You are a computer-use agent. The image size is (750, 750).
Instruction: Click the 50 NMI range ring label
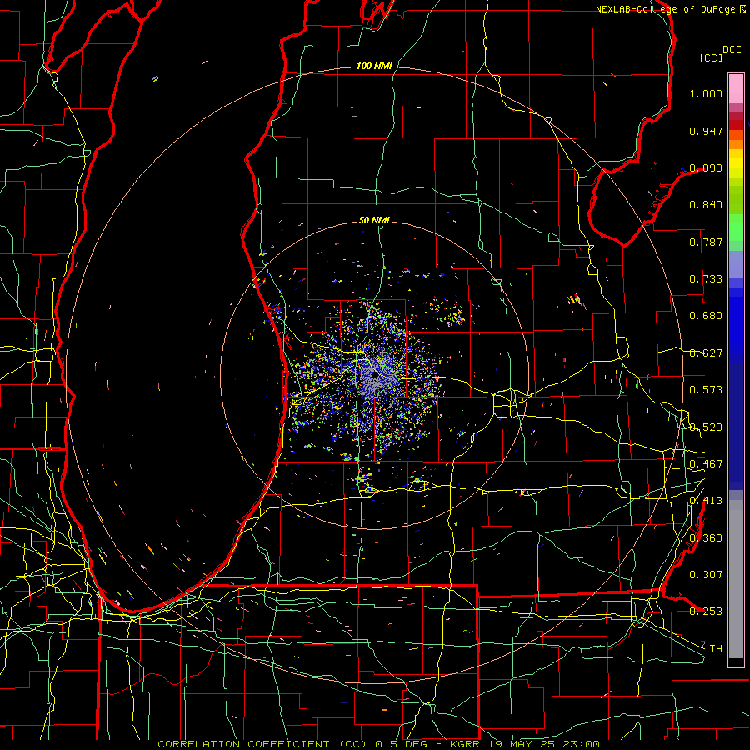point(374,220)
